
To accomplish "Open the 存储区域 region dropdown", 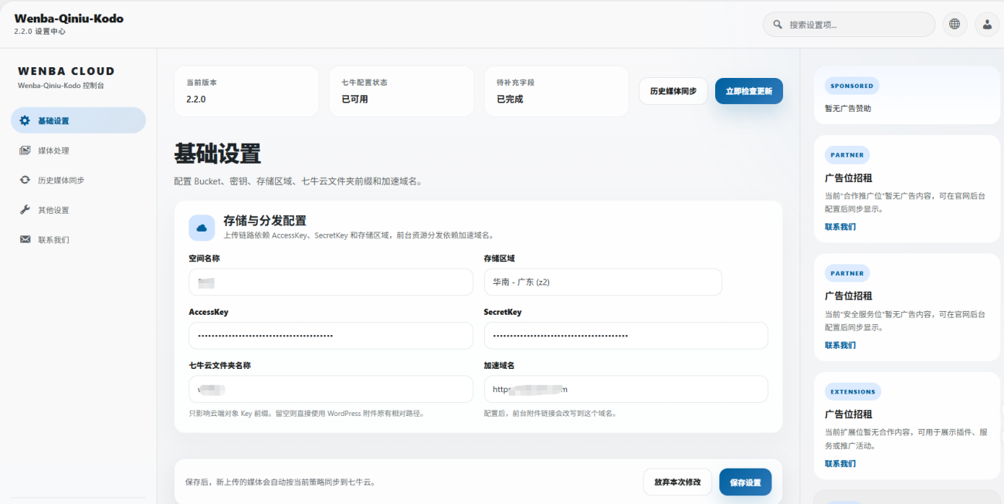I will [x=602, y=282].
